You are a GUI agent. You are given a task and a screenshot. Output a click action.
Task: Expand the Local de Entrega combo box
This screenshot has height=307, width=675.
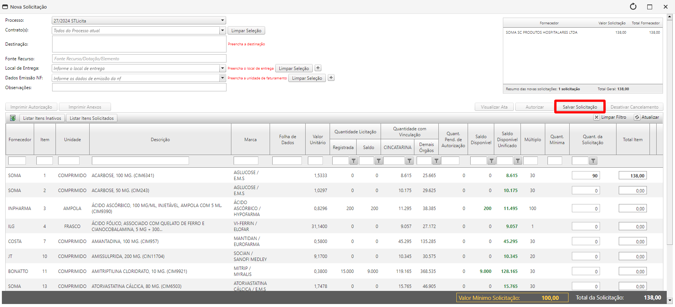222,68
